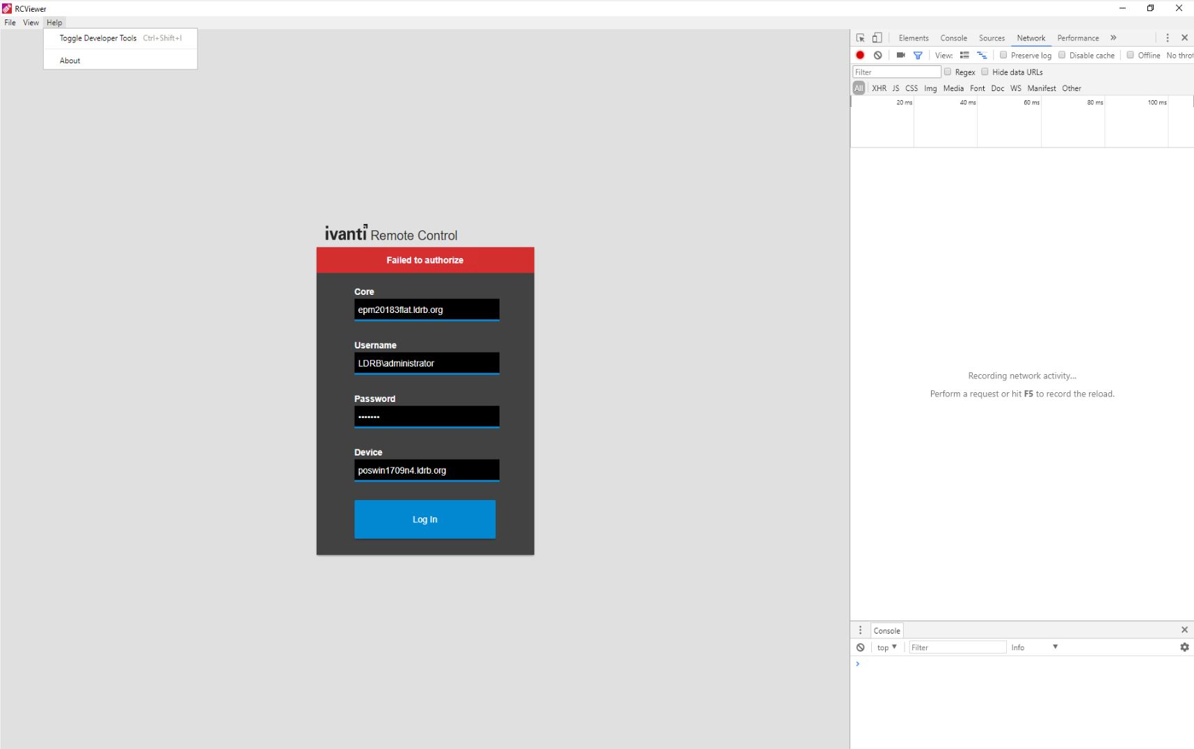Enable the Preserve log checkbox
This screenshot has width=1194, height=749.
tap(1003, 55)
